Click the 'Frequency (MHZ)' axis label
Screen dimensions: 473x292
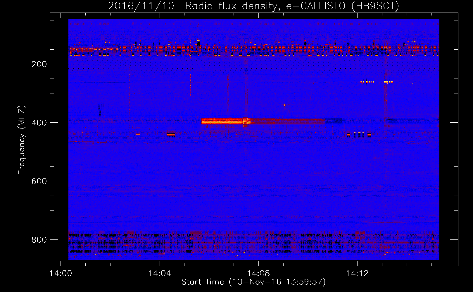(22, 140)
